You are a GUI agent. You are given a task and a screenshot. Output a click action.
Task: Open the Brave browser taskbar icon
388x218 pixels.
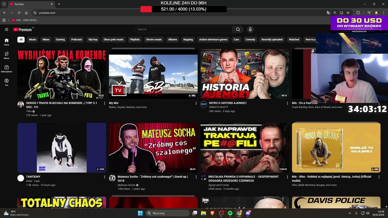pyautogui.click(x=212, y=213)
